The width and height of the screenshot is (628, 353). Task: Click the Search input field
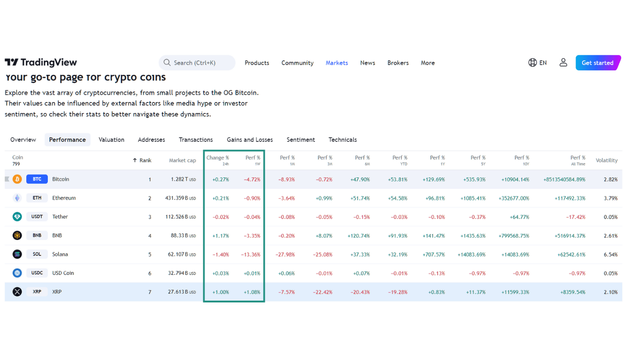(198, 63)
